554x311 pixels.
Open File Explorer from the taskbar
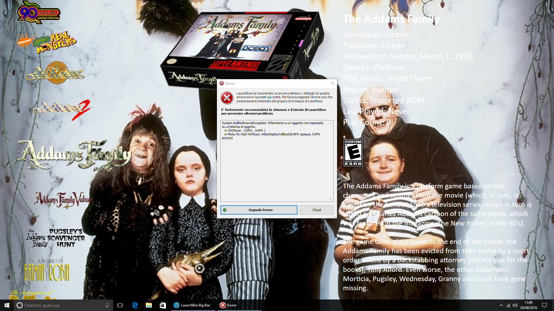tap(149, 305)
